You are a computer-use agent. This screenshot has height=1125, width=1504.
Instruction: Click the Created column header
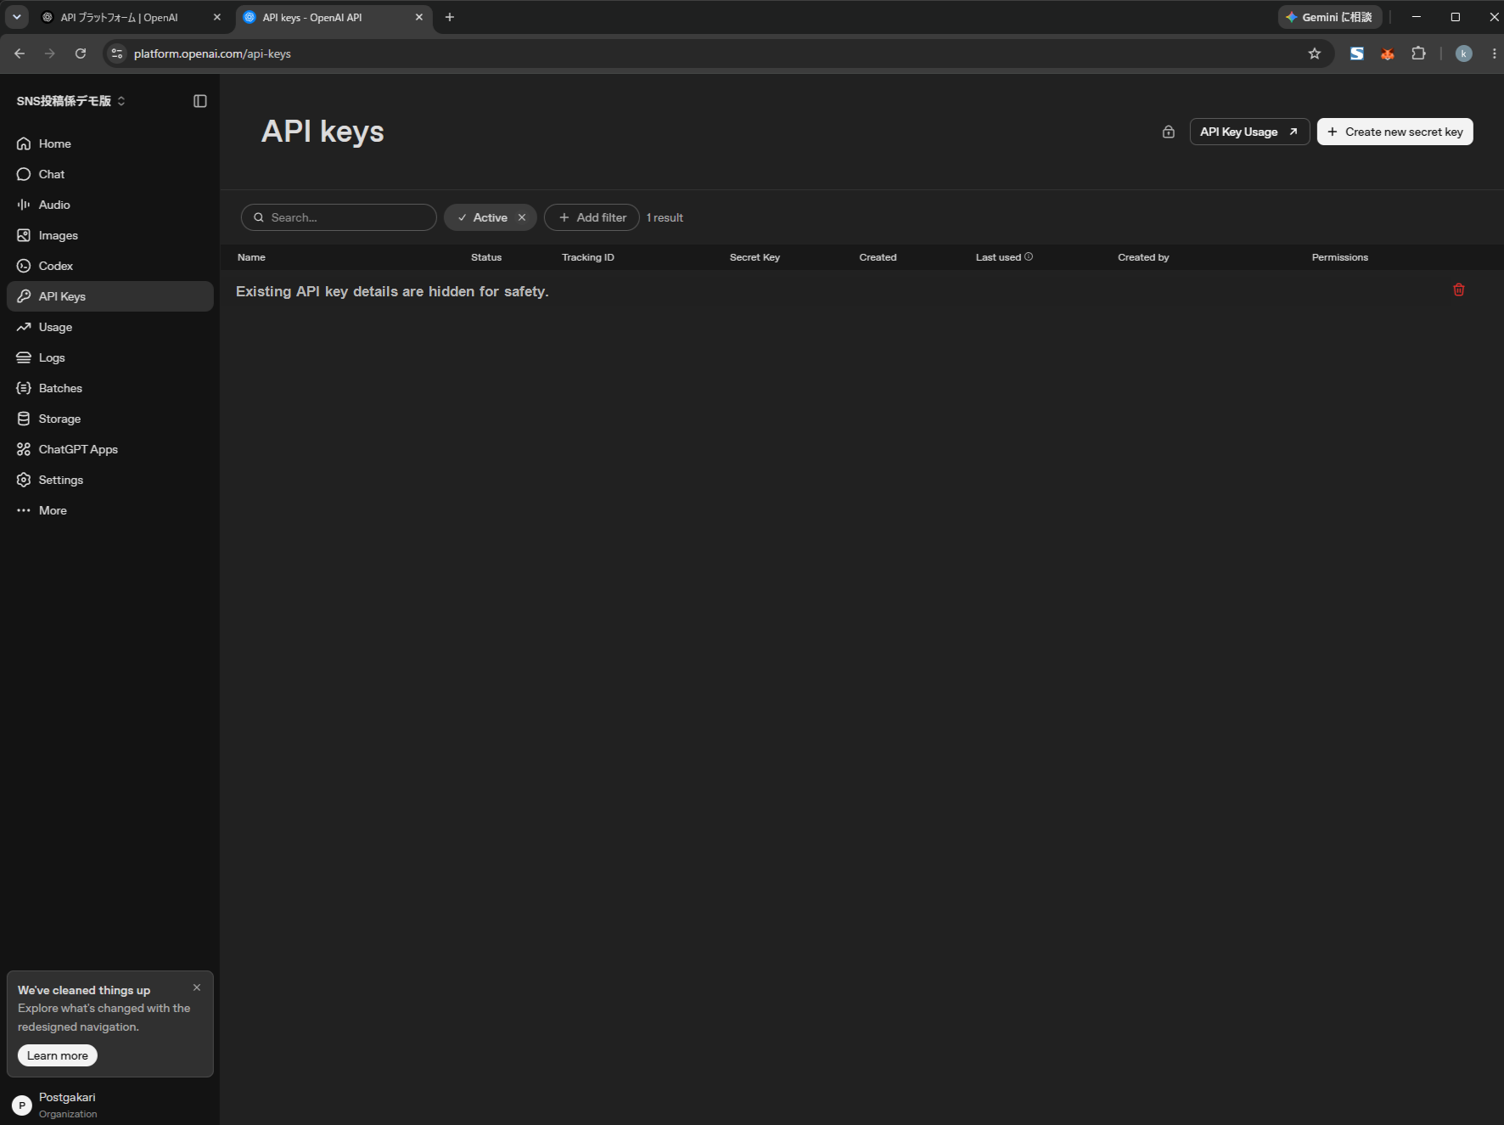[x=878, y=257]
